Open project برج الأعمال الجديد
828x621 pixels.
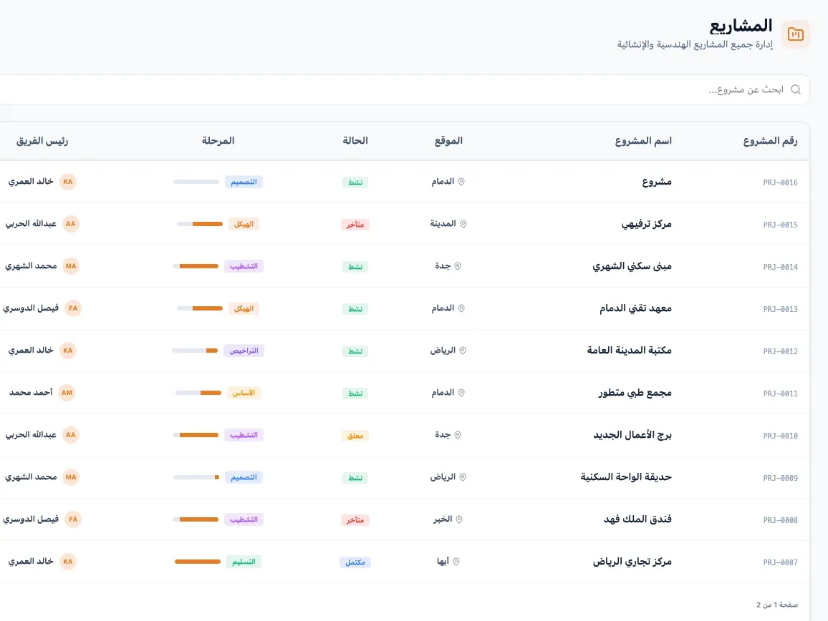click(x=632, y=435)
